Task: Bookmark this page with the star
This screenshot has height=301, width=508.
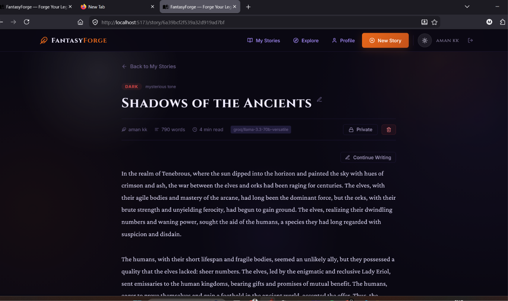Action: pyautogui.click(x=434, y=22)
